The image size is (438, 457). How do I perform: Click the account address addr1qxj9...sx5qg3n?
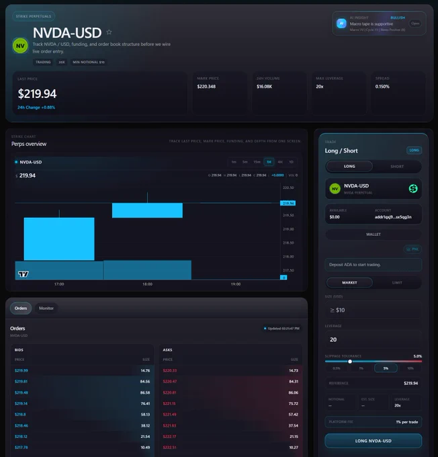pos(393,217)
